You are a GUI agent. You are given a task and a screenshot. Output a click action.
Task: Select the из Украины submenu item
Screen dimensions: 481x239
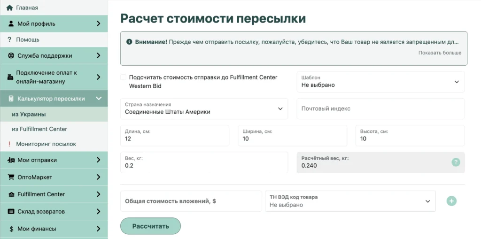[x=54, y=114]
